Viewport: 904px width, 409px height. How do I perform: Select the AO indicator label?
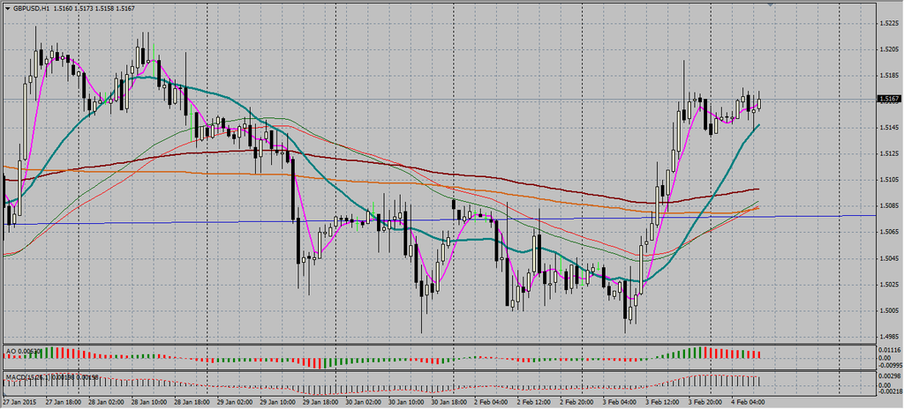[x=12, y=351]
